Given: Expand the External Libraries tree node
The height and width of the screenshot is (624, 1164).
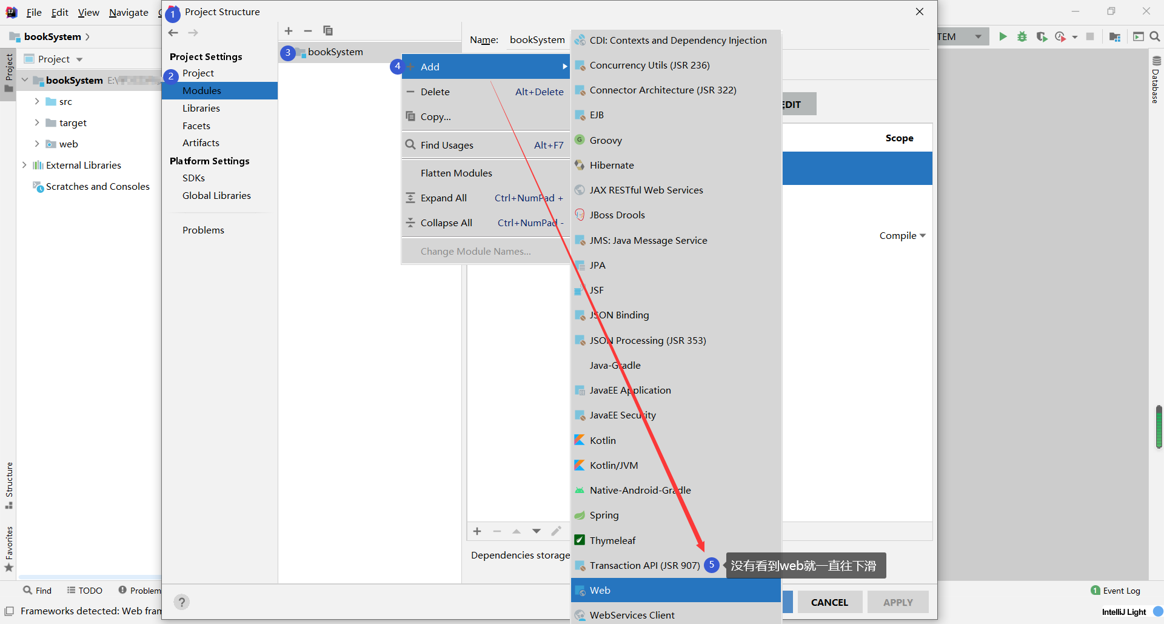Looking at the screenshot, I should tap(24, 164).
